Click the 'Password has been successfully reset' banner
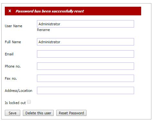Viewport: 154px width, 122px height. point(73,11)
